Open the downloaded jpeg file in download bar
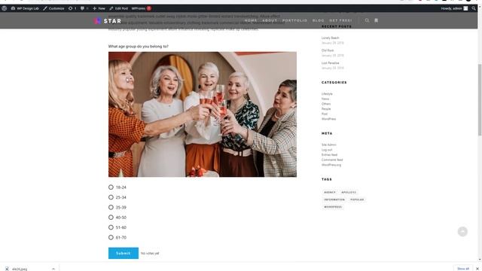The width and height of the screenshot is (482, 271). [20, 269]
